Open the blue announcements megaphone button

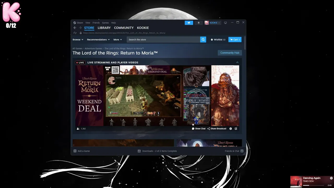click(189, 23)
